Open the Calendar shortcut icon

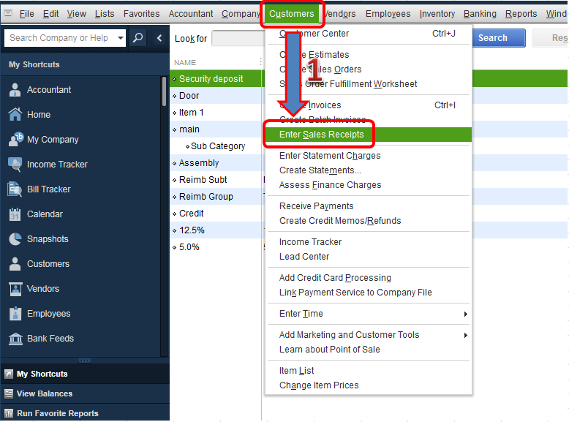[15, 214]
